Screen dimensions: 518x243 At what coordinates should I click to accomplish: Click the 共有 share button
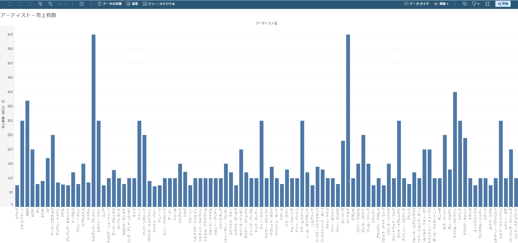[x=503, y=4]
